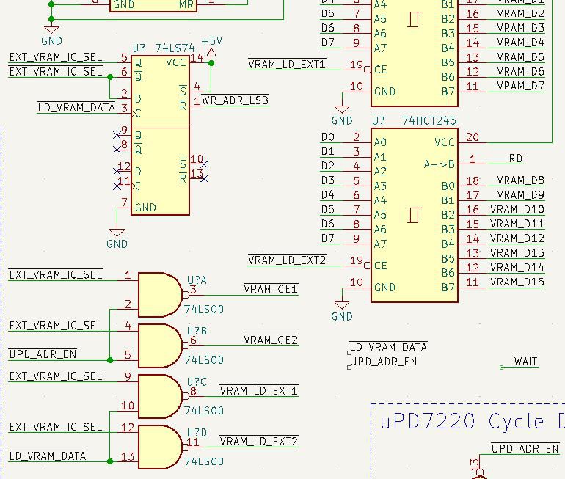Select the VRAM_LD_EXT2 label at U?D output

click(259, 441)
